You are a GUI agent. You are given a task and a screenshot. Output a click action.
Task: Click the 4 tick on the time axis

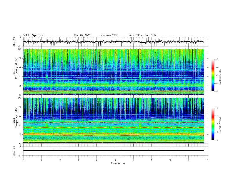click(96, 160)
